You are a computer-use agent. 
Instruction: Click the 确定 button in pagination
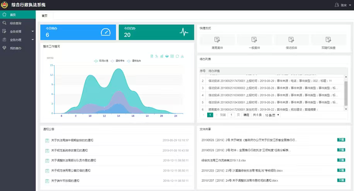click(x=246, y=115)
